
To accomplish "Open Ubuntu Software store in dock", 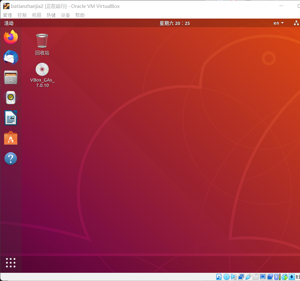I will click(11, 138).
